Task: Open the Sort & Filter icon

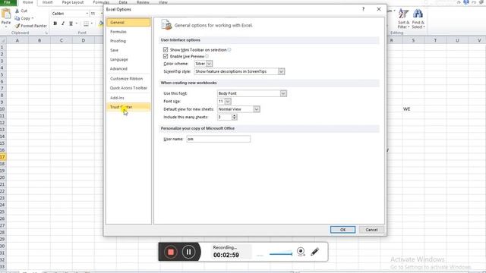Action: coord(403,14)
